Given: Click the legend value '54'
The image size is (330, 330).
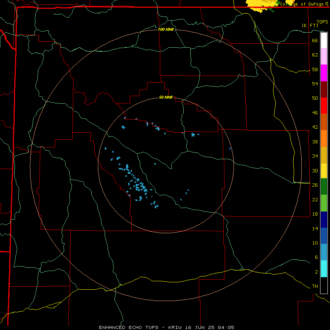Looking at the screenshot, I should (x=315, y=84).
